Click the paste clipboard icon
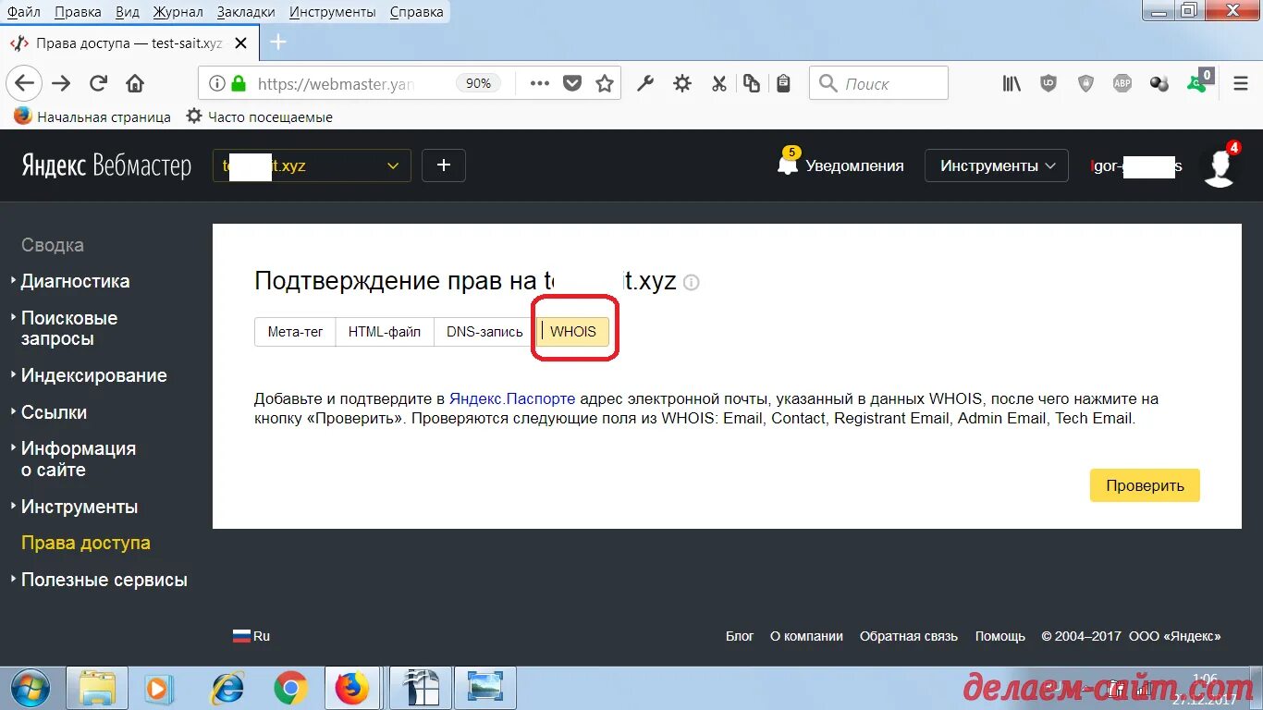The image size is (1263, 710). click(x=783, y=83)
